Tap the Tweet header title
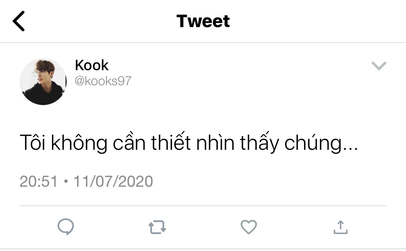The image size is (406, 251). [203, 21]
